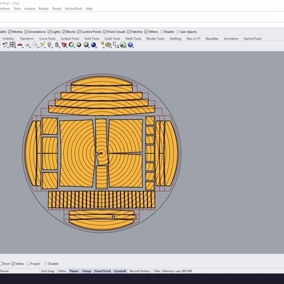Toggle the Vertex osnap checkbox
The width and height of the screenshot is (284, 284).
[13, 263]
